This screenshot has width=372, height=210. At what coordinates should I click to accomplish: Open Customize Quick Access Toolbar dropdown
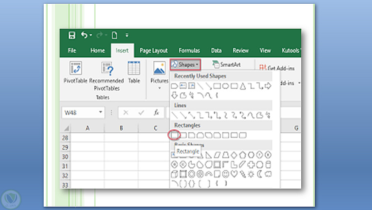point(127,35)
